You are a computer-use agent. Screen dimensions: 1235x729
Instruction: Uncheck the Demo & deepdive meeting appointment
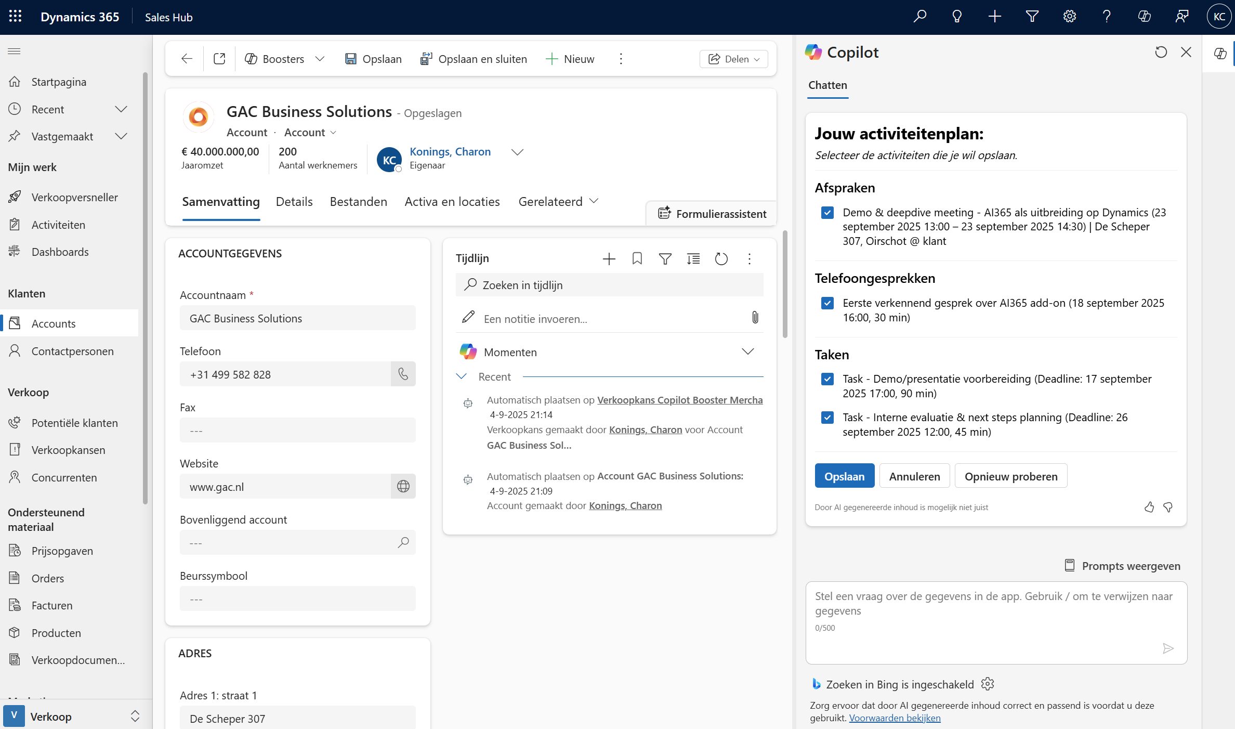[x=827, y=213]
